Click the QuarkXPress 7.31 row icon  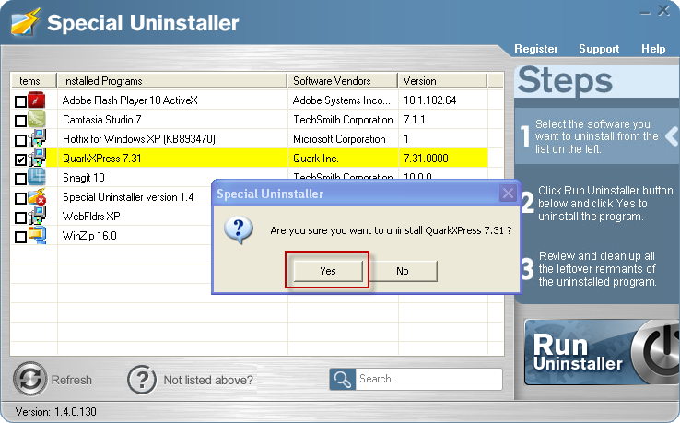click(37, 158)
